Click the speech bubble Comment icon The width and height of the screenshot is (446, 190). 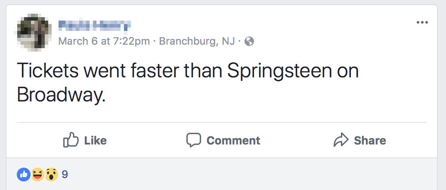[x=193, y=140]
